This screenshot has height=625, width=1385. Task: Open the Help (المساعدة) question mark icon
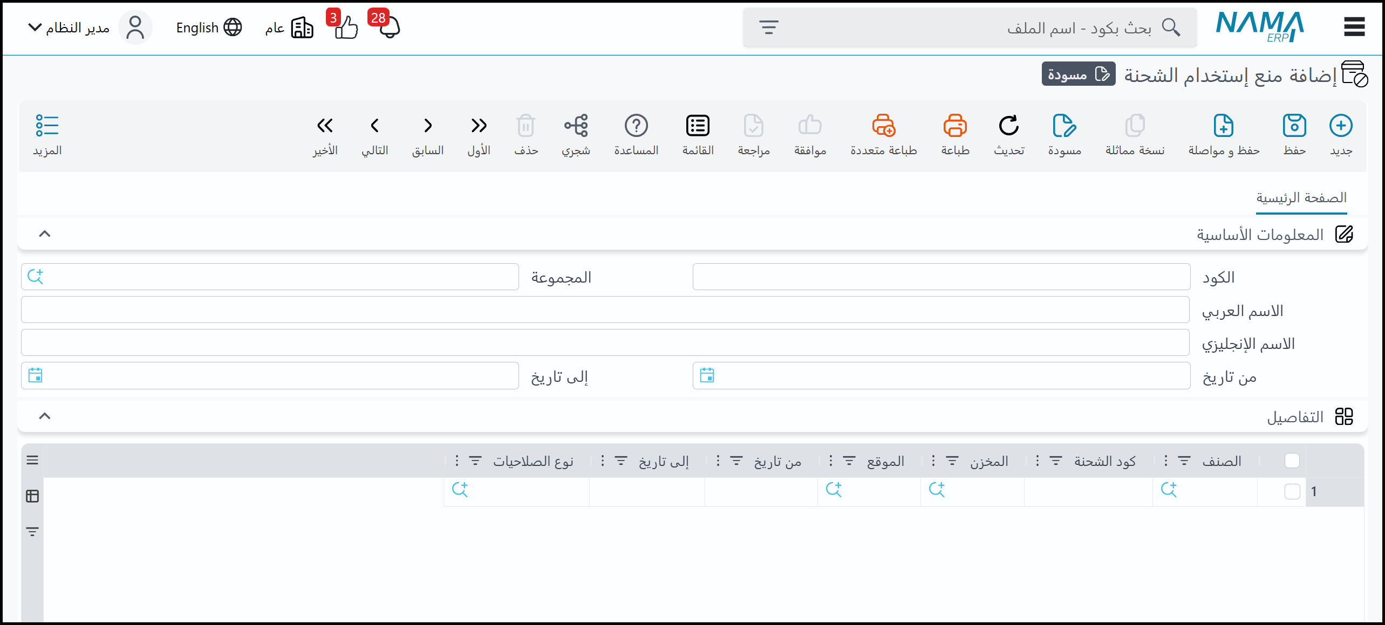(636, 126)
